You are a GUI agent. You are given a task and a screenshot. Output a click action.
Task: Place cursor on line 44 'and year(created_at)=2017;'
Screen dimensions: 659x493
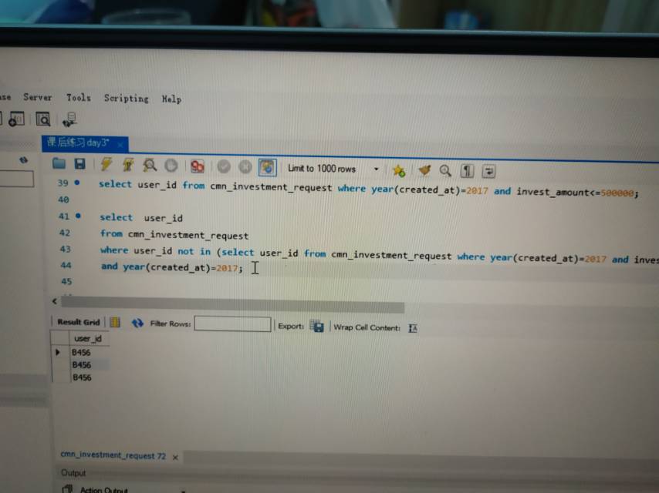pyautogui.click(x=171, y=267)
